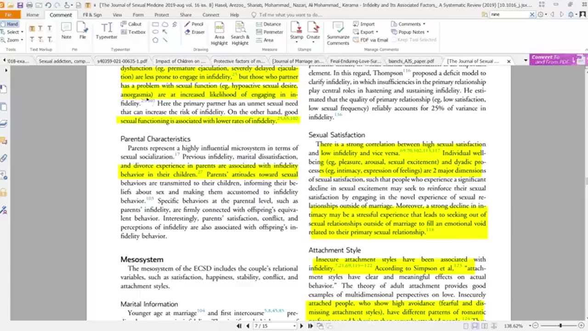Click Summarize Comments
The image size is (588, 331).
pyautogui.click(x=338, y=34)
